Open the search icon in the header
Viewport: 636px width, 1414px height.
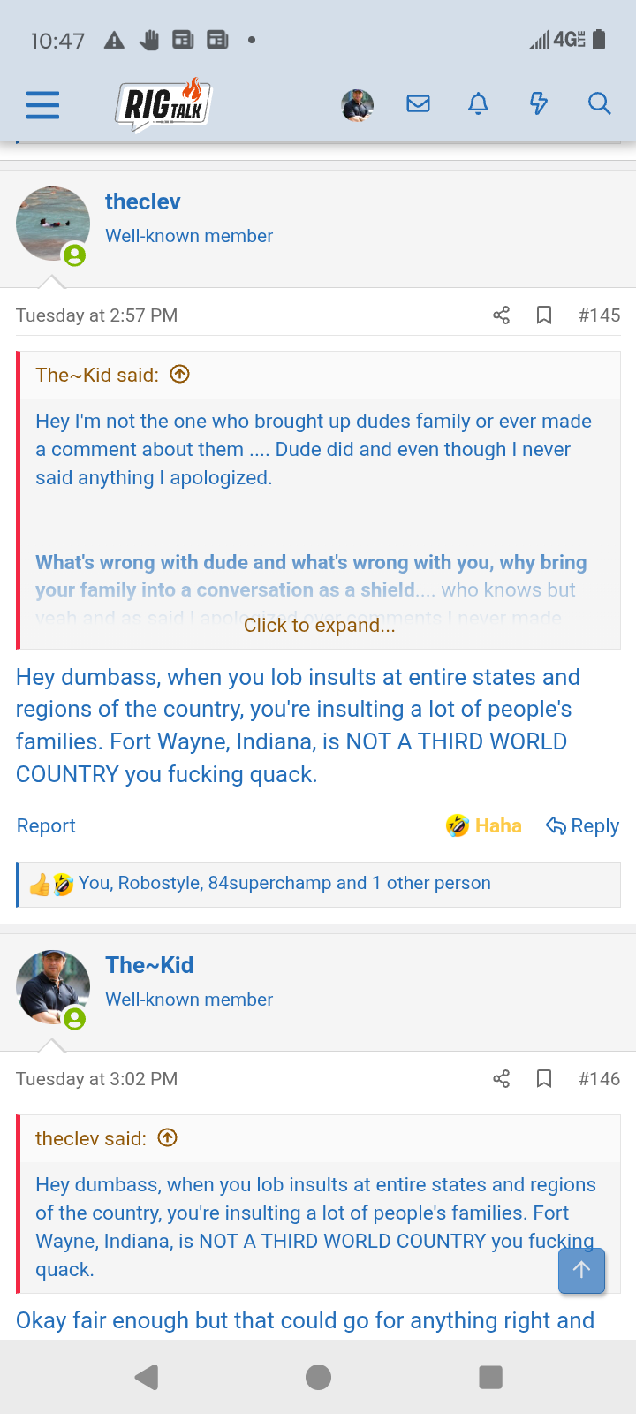pyautogui.click(x=599, y=103)
